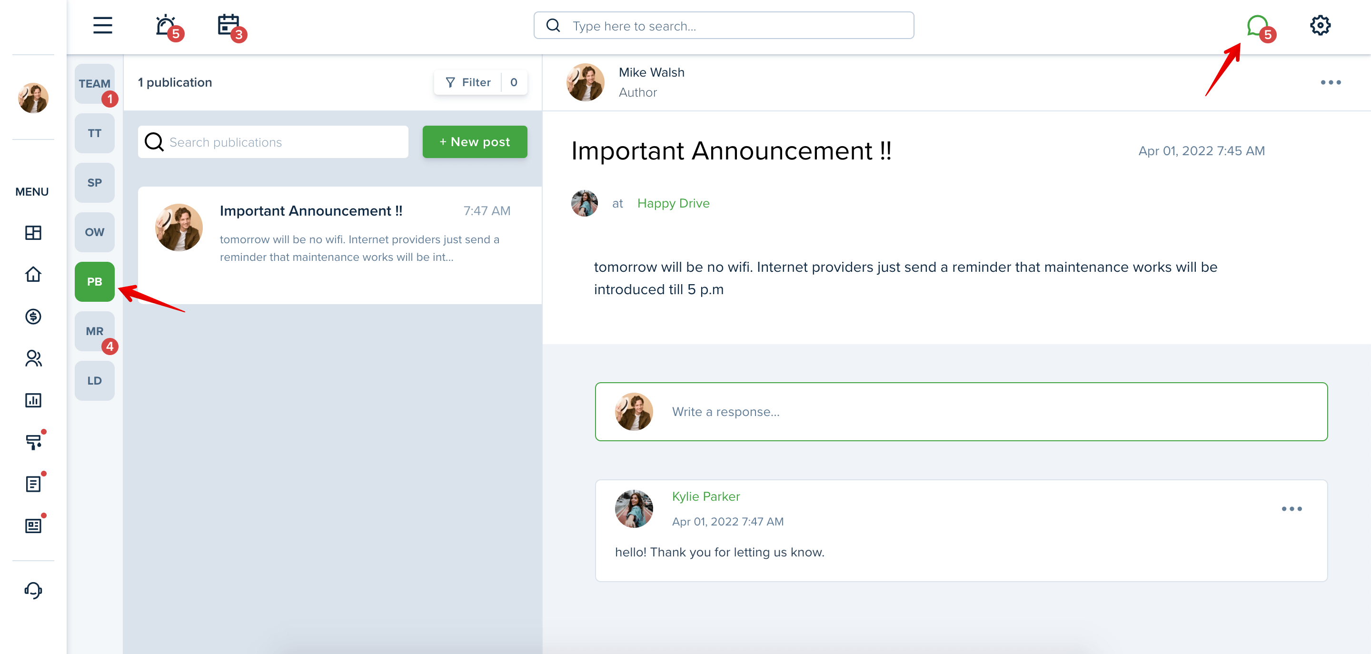1371x654 pixels.
Task: Click the 'Mike Walsh' author name
Action: (x=651, y=72)
